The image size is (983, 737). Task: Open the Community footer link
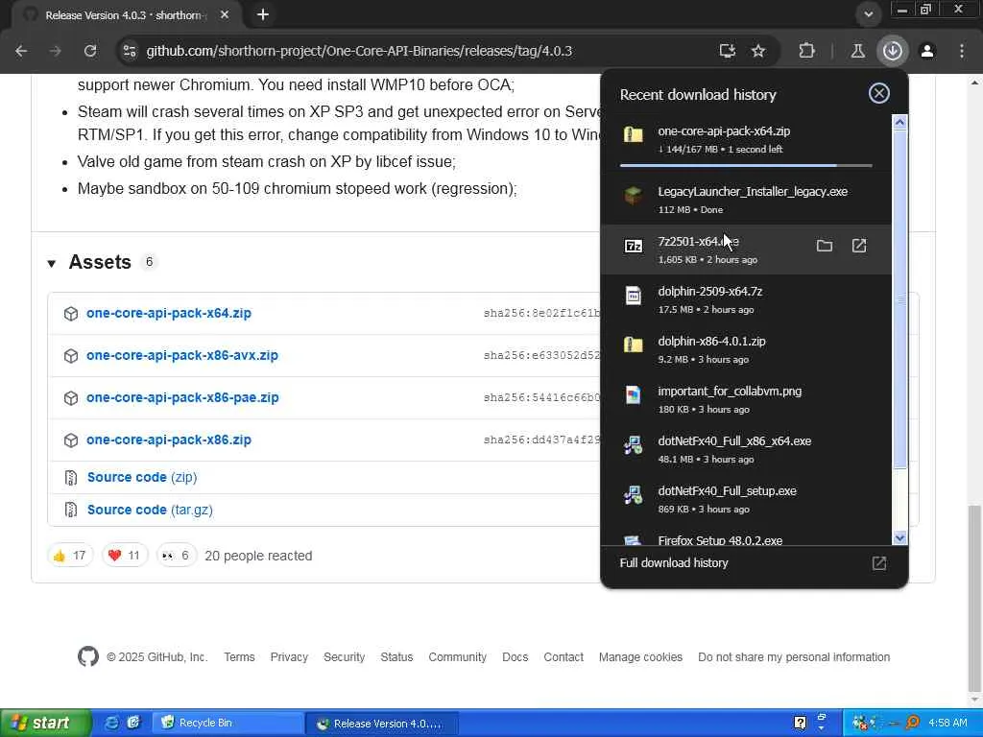pyautogui.click(x=458, y=657)
